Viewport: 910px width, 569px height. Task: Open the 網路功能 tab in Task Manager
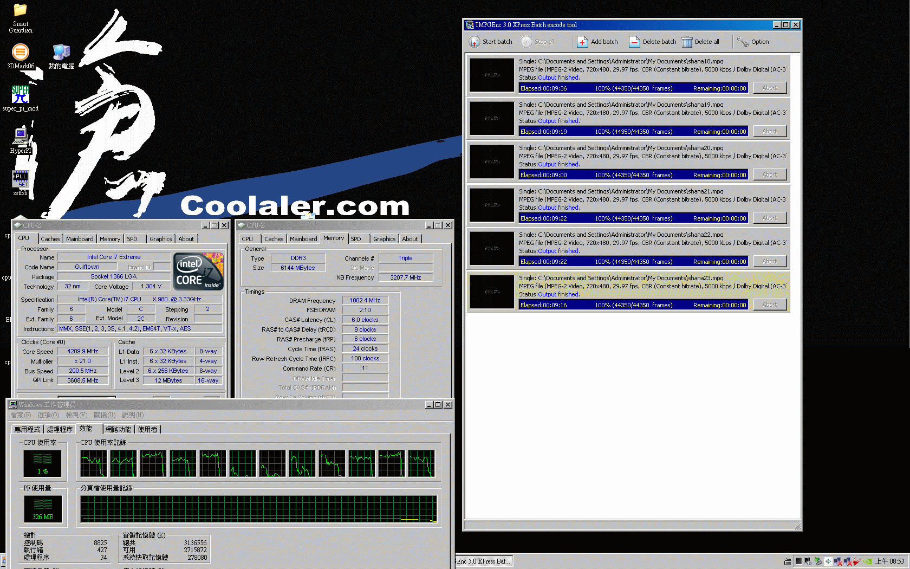(118, 429)
